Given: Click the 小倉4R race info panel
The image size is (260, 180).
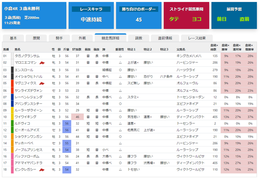Looking at the screenshot, I should [x=34, y=16].
